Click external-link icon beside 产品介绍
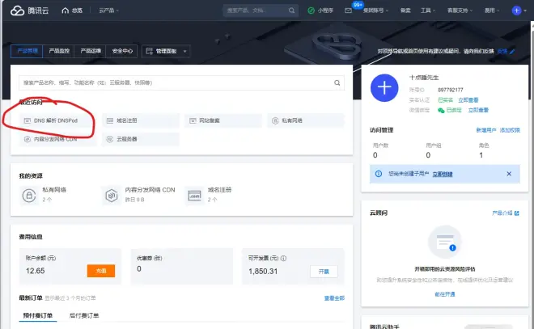This screenshot has height=329, width=534. (517, 213)
